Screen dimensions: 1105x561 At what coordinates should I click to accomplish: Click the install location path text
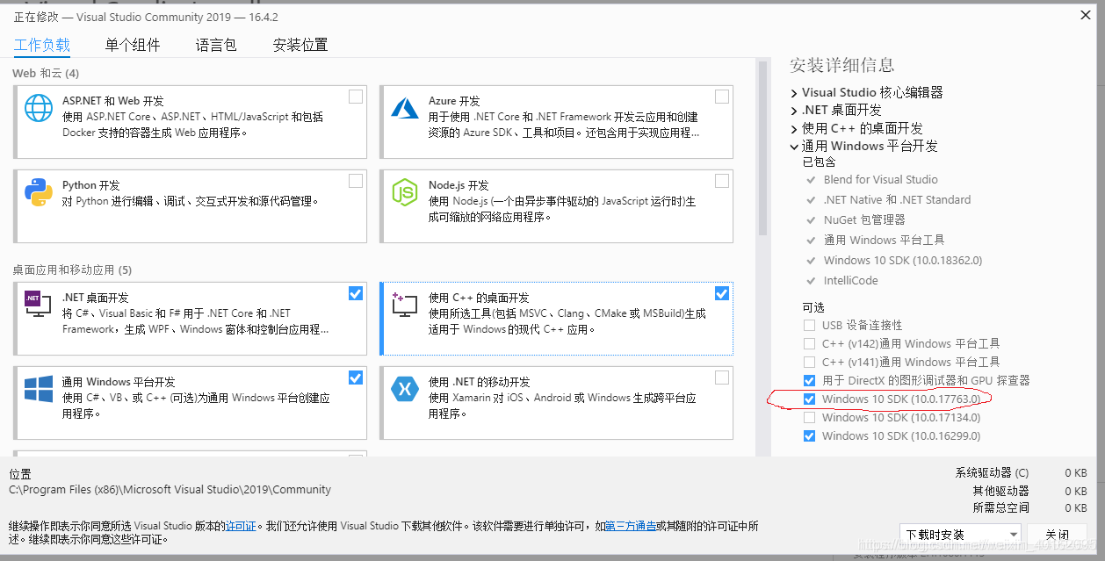[170, 490]
